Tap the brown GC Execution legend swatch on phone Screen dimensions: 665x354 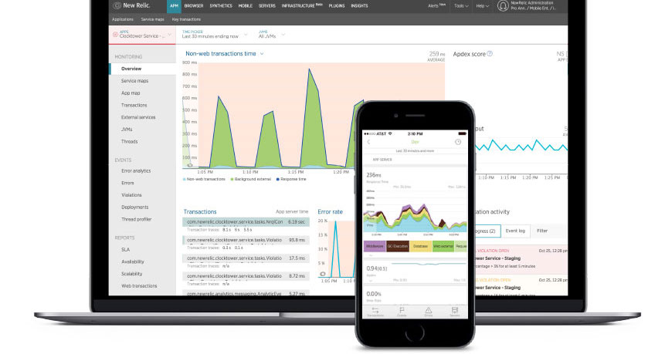tap(398, 247)
